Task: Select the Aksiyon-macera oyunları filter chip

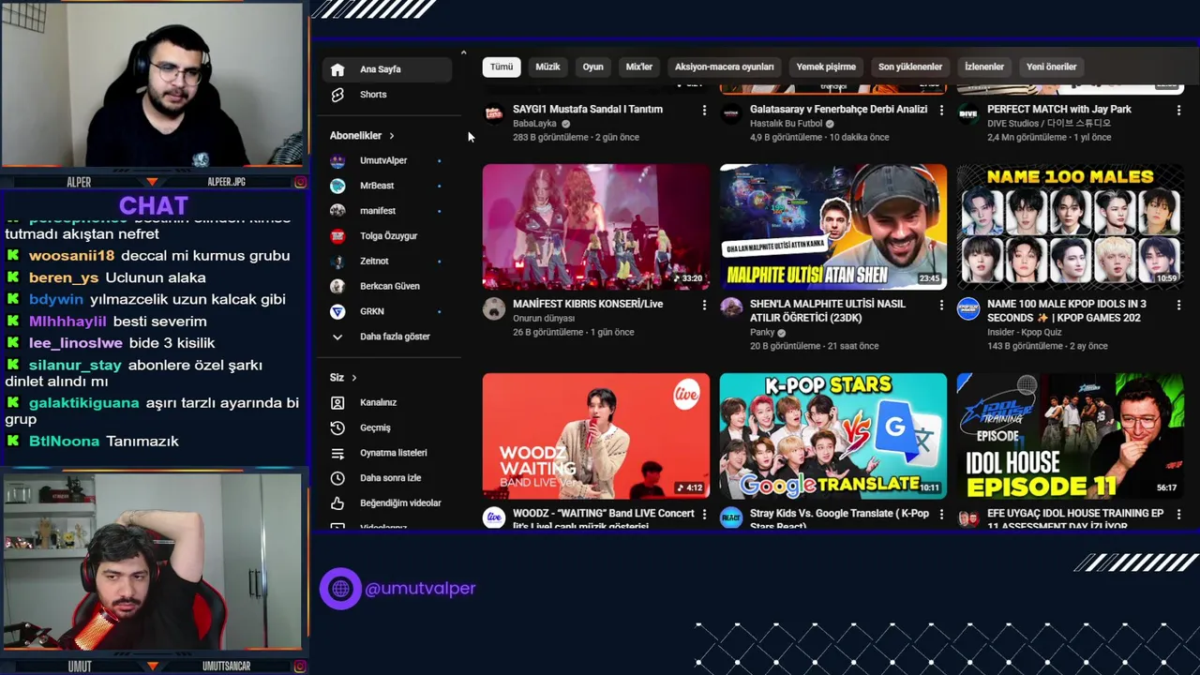Action: tap(724, 67)
